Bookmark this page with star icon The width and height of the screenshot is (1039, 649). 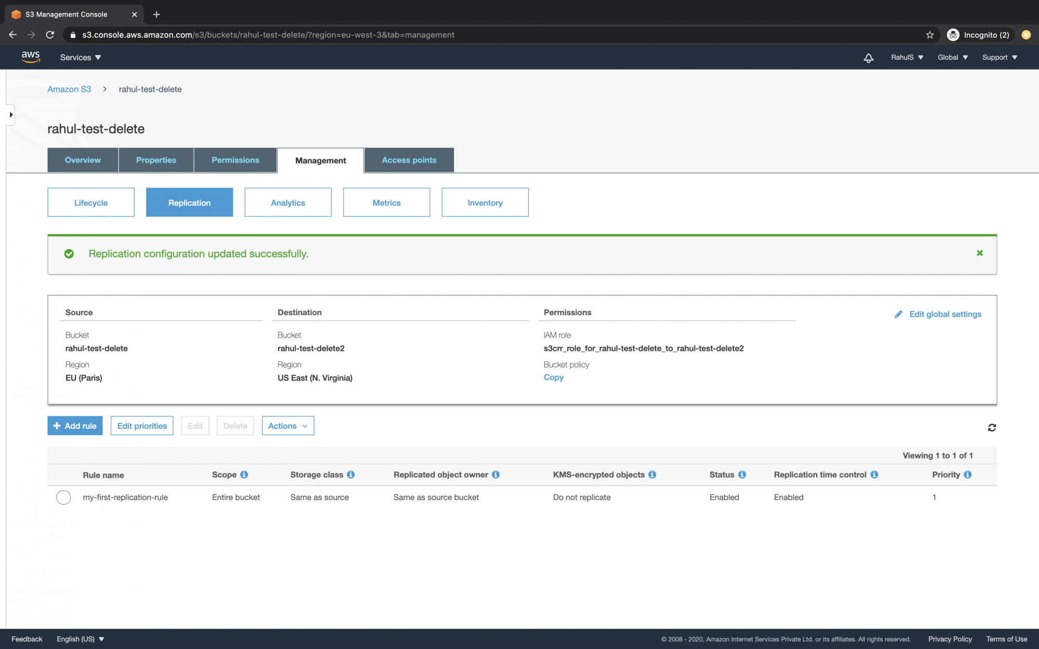(929, 35)
